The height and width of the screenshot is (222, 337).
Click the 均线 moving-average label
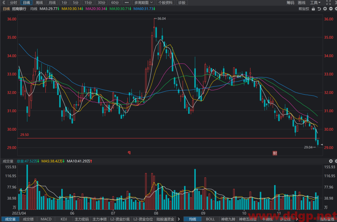click(34, 9)
